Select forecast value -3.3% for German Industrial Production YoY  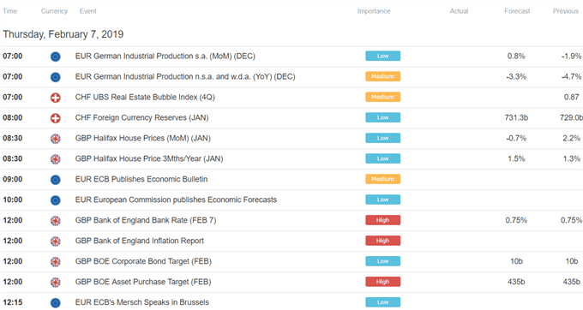pyautogui.click(x=516, y=76)
